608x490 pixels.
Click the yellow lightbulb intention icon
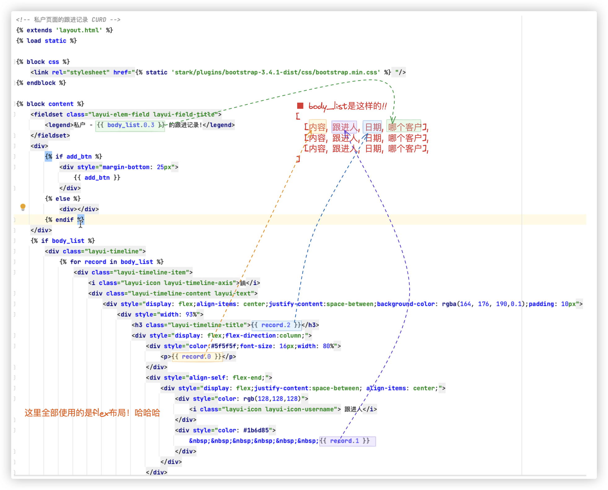click(x=23, y=207)
